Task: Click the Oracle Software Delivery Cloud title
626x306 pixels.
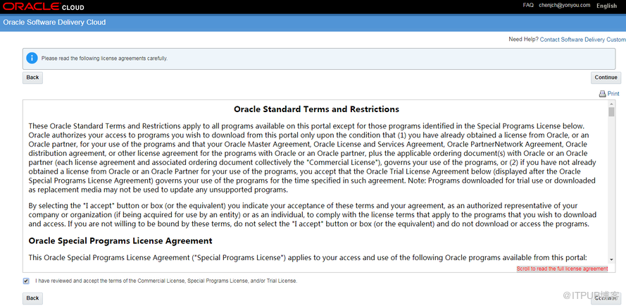Action: coord(54,23)
